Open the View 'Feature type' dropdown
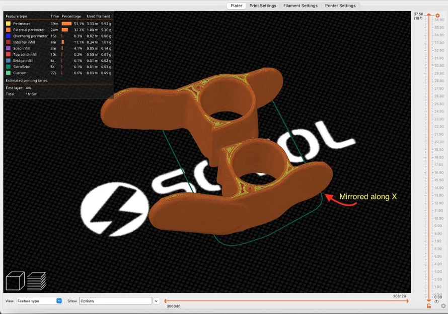Screen dimensions: 448x314 [x=39, y=301]
